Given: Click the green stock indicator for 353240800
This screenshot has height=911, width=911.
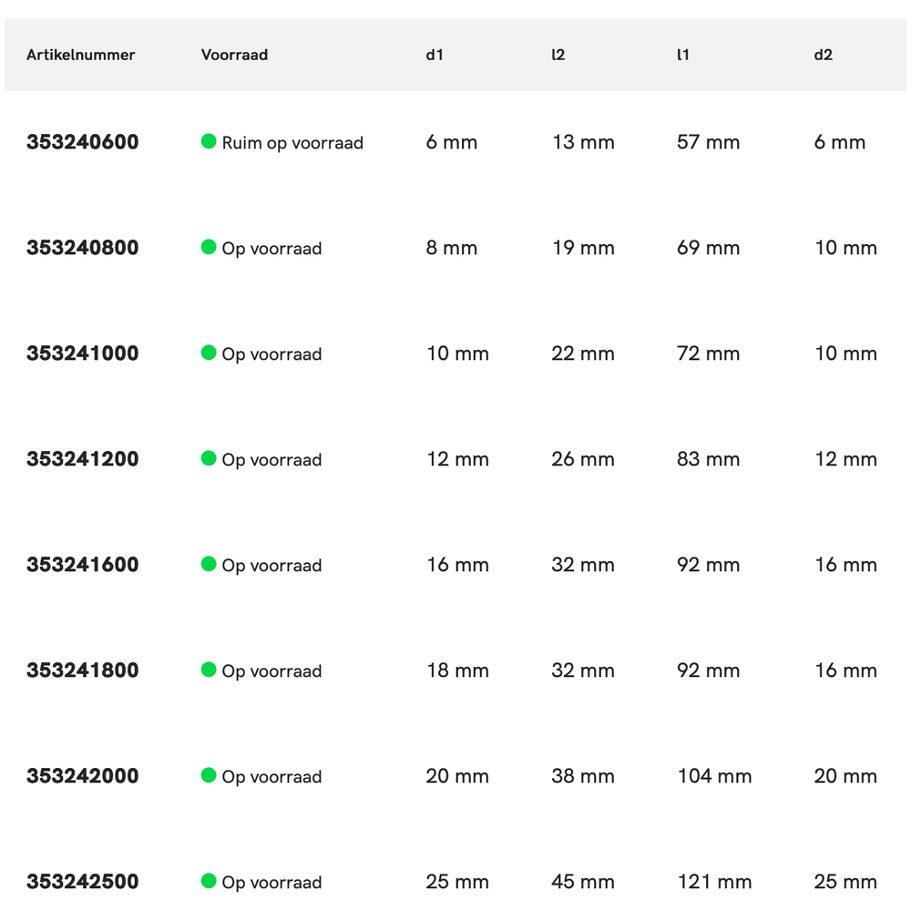Looking at the screenshot, I should [x=209, y=247].
